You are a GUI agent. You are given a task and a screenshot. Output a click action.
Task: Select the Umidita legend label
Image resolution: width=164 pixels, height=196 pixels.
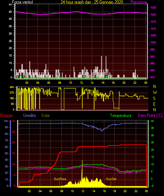point(30,115)
